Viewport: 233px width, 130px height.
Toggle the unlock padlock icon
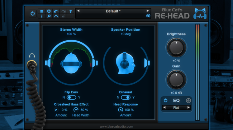(63, 16)
